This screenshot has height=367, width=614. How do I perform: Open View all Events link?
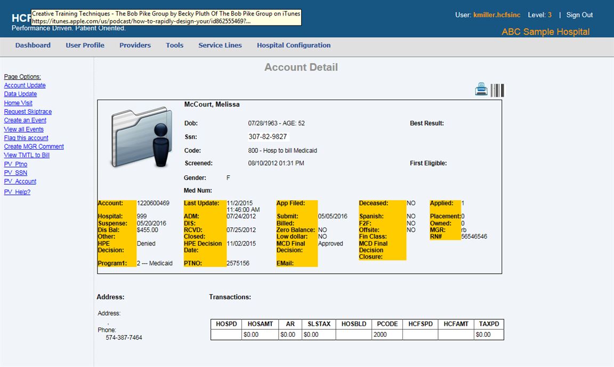(x=24, y=129)
